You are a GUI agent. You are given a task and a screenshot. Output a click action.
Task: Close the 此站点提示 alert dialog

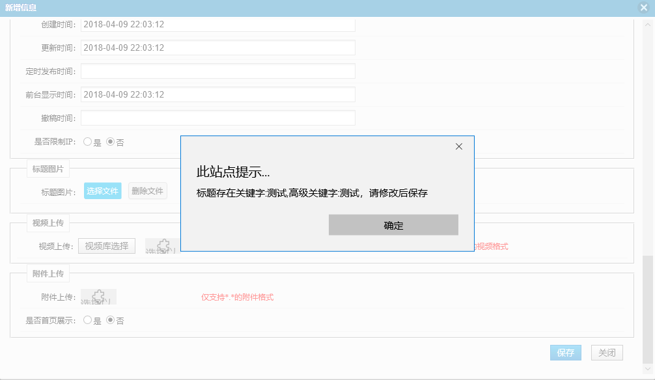pyautogui.click(x=458, y=146)
